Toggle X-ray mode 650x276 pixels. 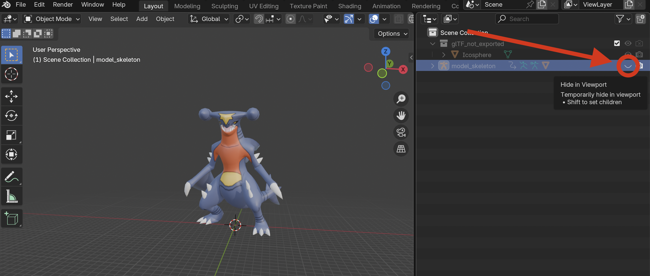pyautogui.click(x=399, y=19)
